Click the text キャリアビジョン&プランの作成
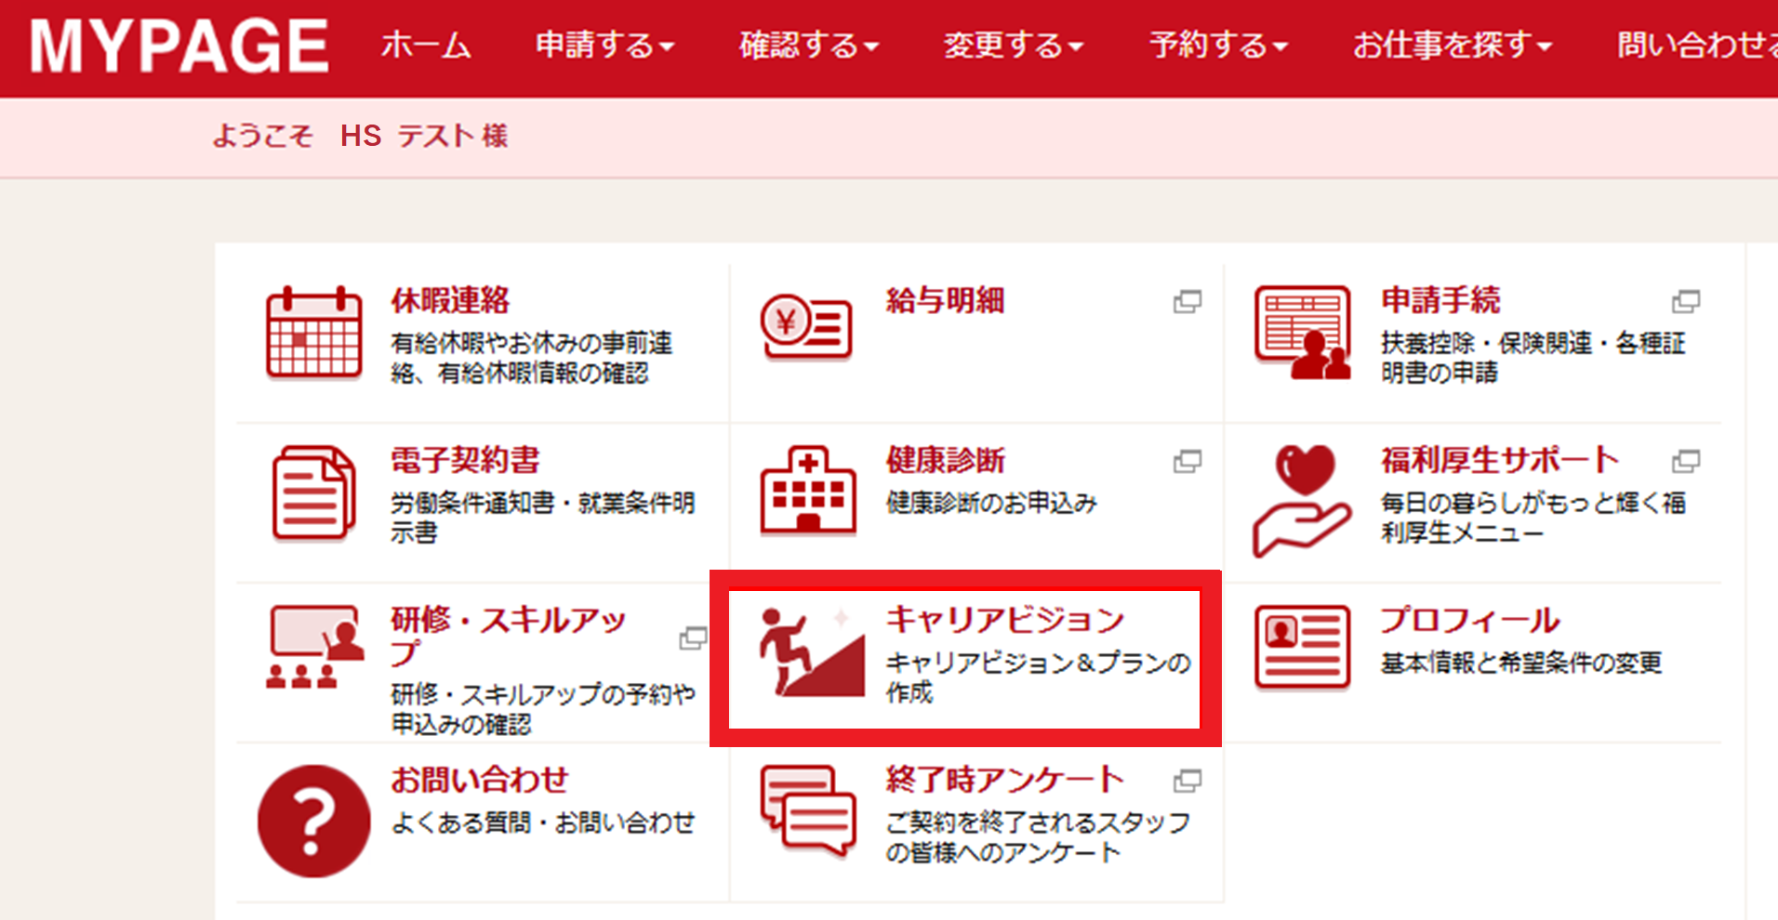This screenshot has width=1778, height=920. coord(1039,677)
